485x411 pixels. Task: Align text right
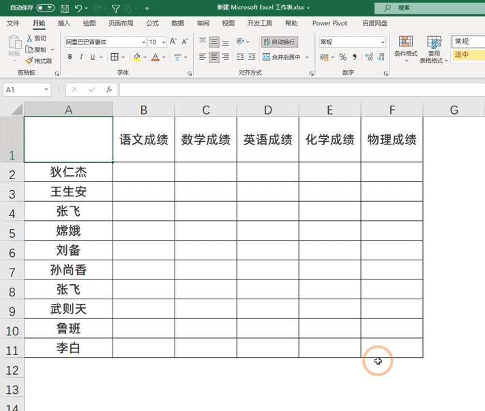[226, 57]
